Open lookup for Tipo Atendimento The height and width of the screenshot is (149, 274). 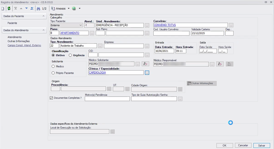[x=100, y=46]
